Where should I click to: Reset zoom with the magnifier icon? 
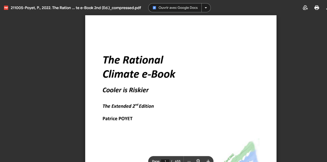click(198, 160)
